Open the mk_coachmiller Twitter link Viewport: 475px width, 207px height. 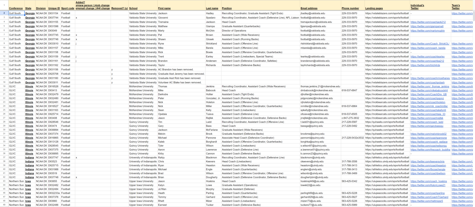coord(428,106)
